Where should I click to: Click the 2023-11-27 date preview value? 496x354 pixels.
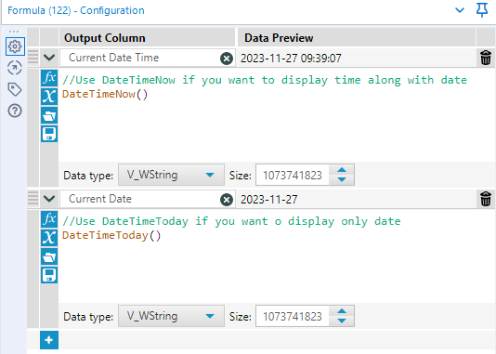[268, 200]
